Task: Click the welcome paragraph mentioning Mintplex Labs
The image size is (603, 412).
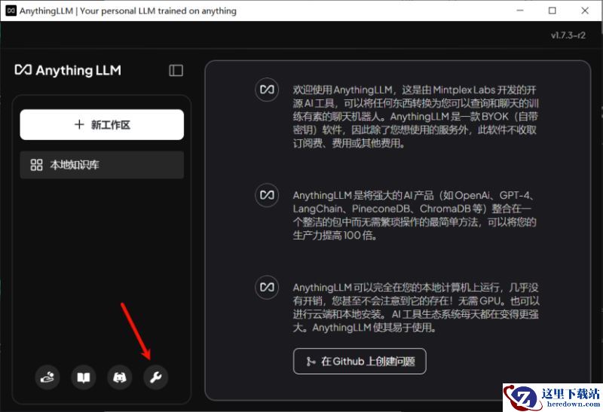Action: 415,117
